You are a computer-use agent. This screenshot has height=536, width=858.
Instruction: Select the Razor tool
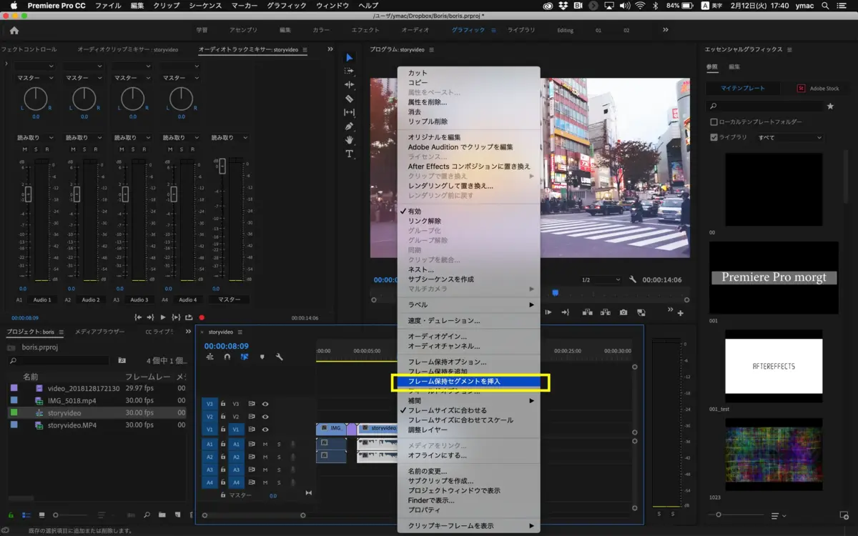pyautogui.click(x=349, y=97)
